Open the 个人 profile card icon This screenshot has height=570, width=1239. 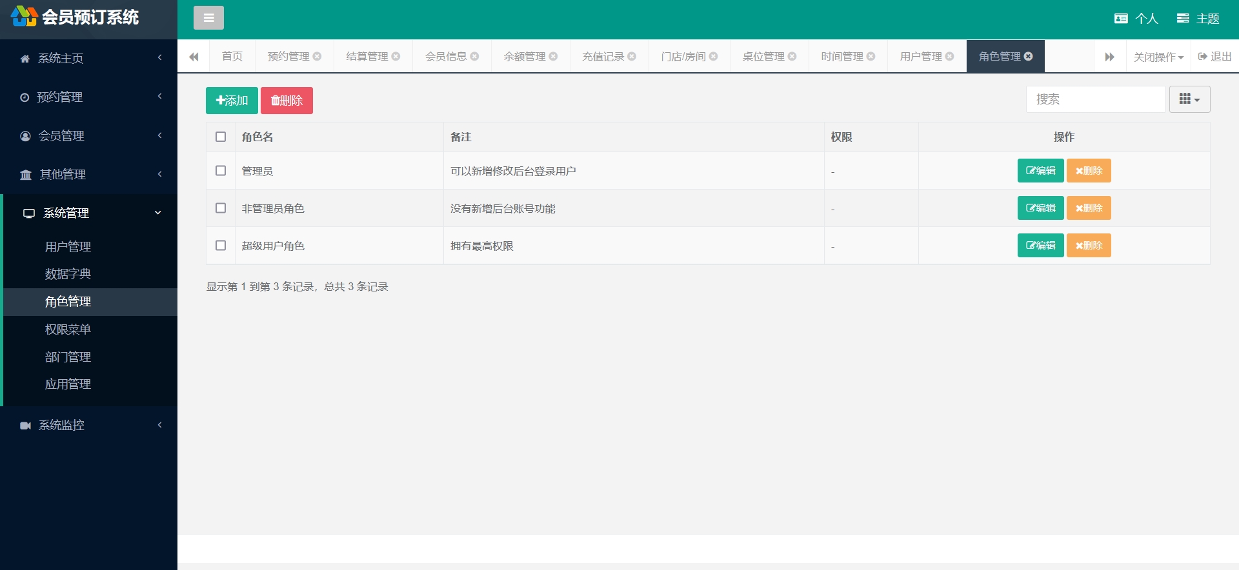(1121, 19)
